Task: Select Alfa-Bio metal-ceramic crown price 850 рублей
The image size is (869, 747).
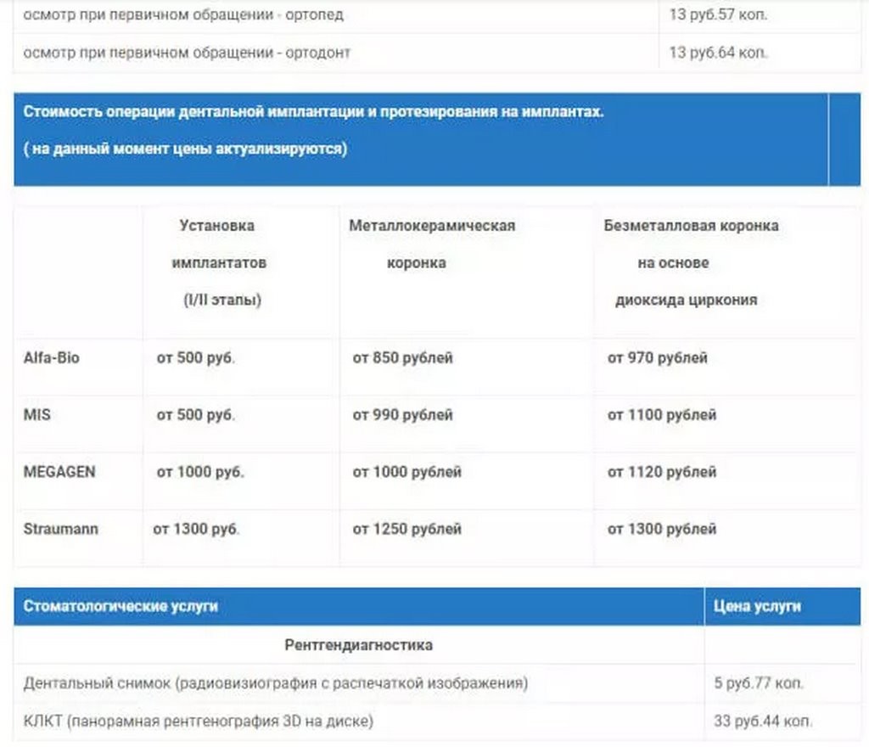Action: point(402,358)
